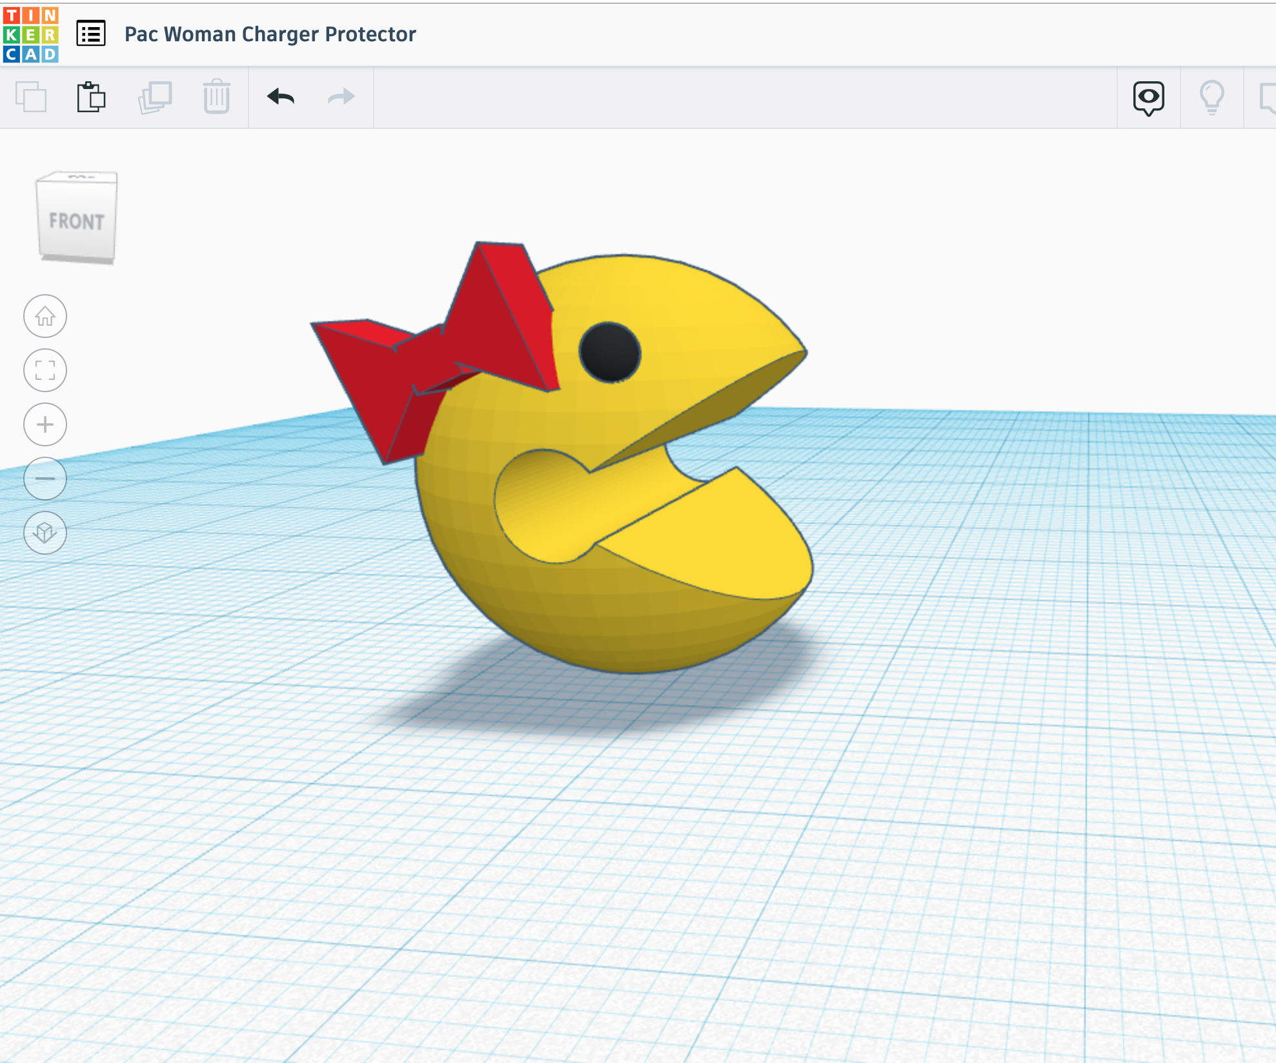Viewport: 1276px width, 1063px height.
Task: Click the Notes icon at right edge
Action: click(x=1268, y=97)
